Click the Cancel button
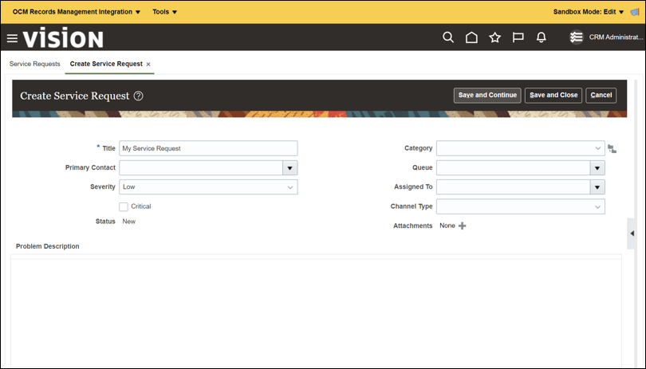646x369 pixels. pyautogui.click(x=601, y=95)
